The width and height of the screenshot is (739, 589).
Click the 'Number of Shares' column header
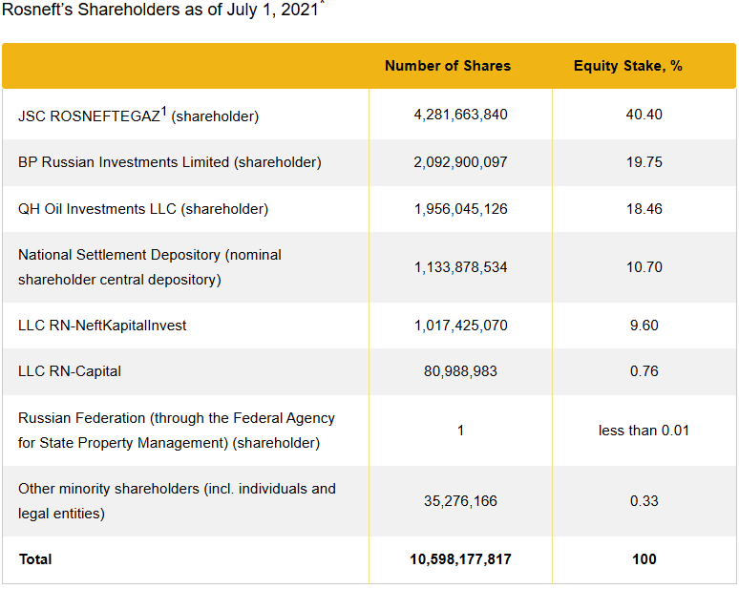[447, 66]
